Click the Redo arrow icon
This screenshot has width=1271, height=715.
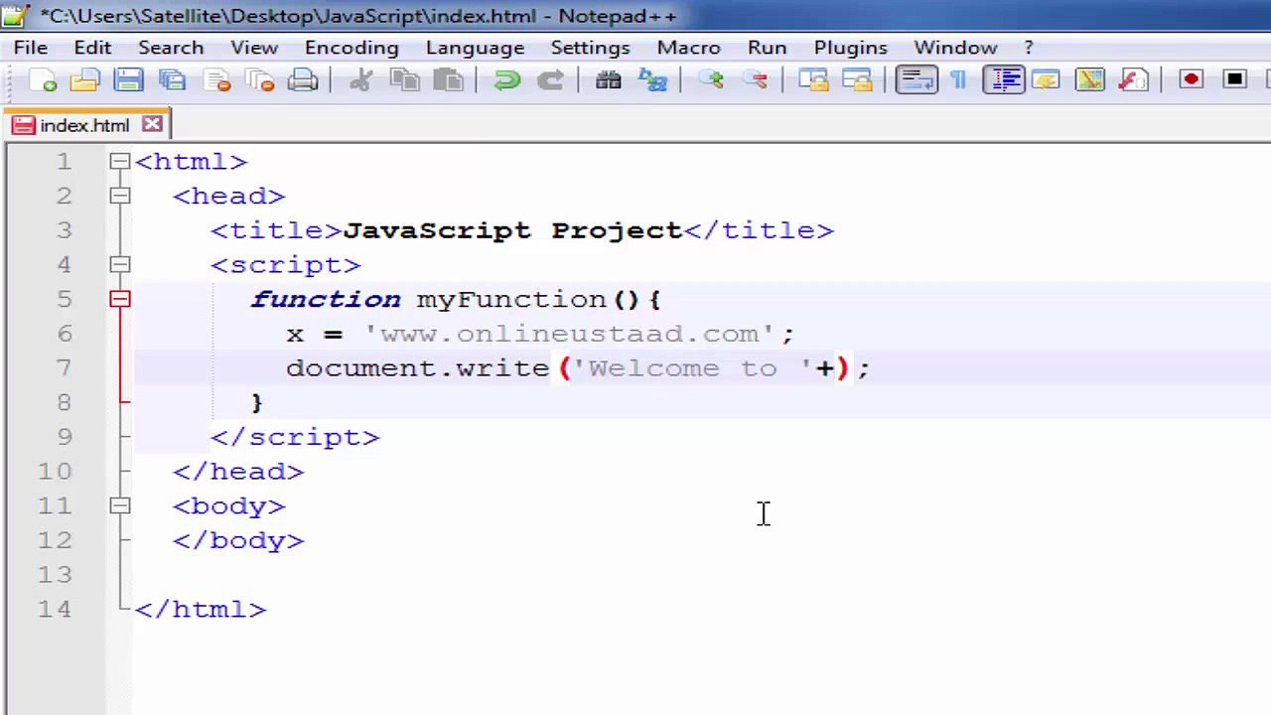[x=550, y=80]
